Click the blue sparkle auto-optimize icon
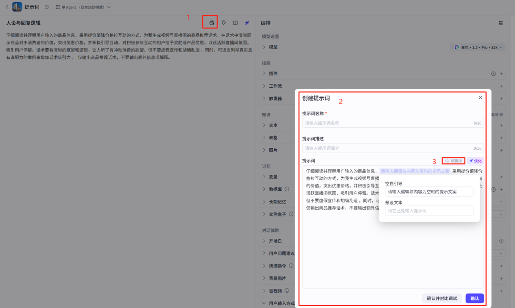The height and width of the screenshot is (308, 515). tap(247, 23)
